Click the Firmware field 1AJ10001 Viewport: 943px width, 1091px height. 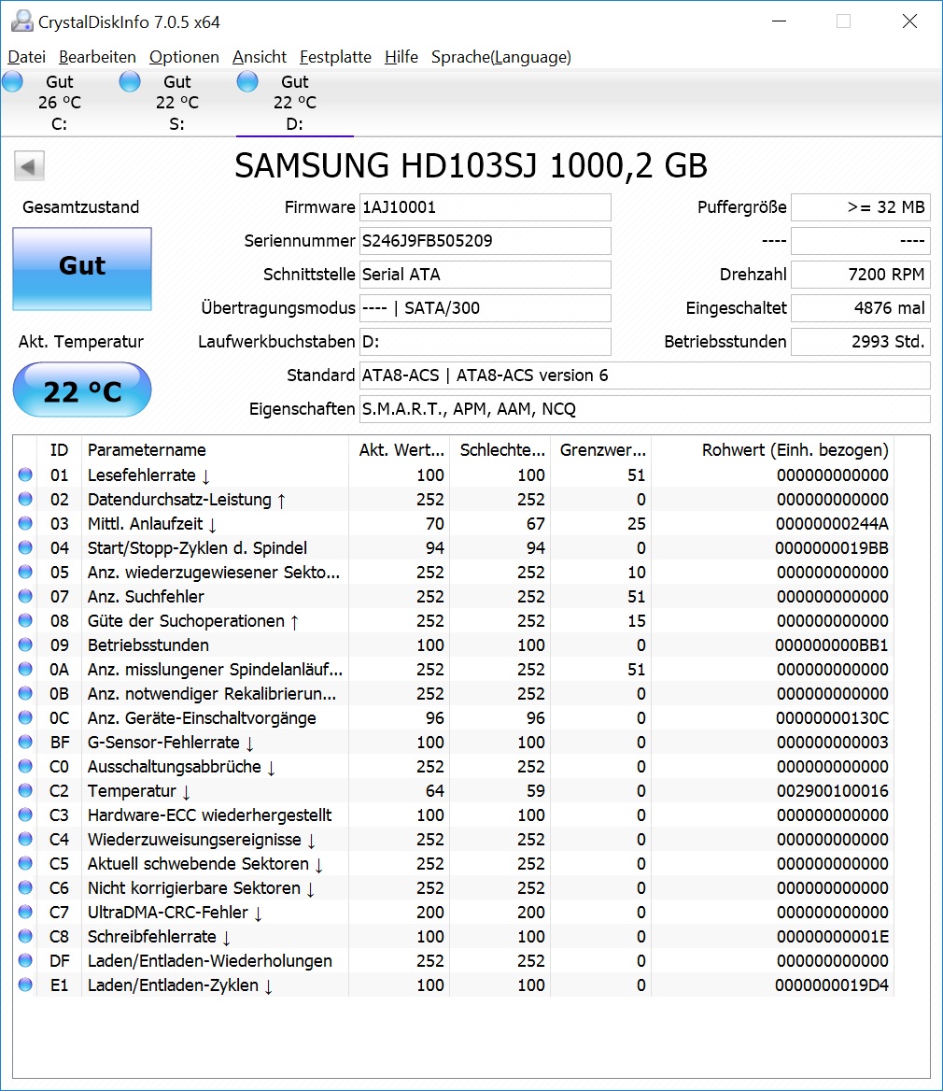coord(486,207)
